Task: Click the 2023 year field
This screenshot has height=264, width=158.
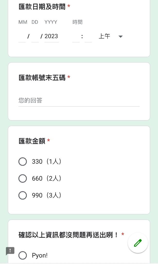Action: click(52, 37)
